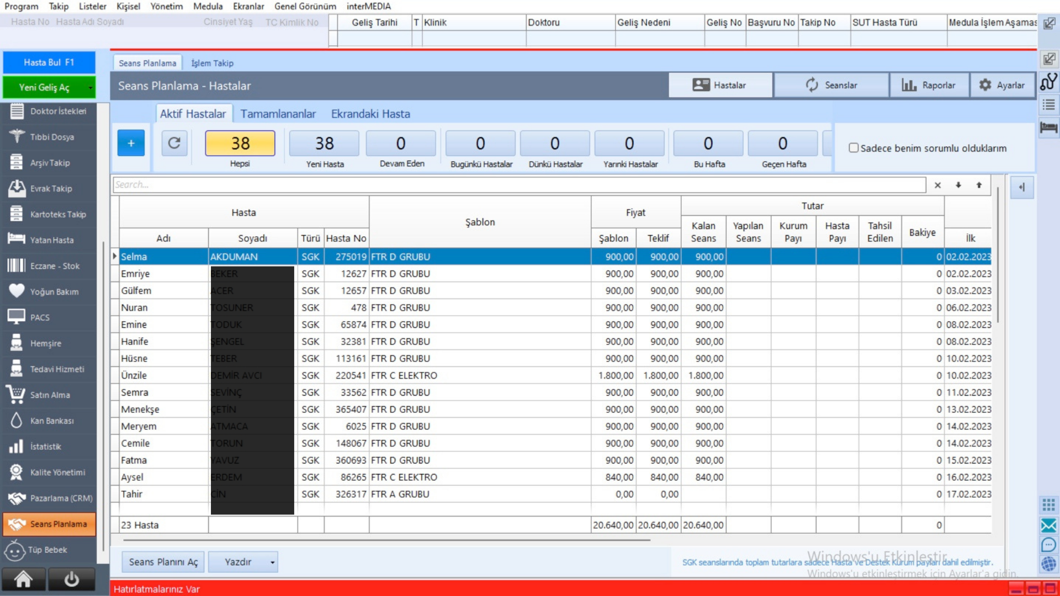1060x596 pixels.
Task: Enable Sadece benim sorumlu olduklarım checkbox
Action: (854, 148)
